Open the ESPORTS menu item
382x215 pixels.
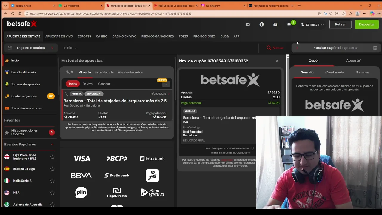[x=84, y=36]
